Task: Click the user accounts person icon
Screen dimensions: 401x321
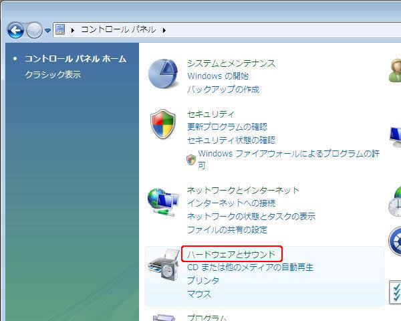Action: pos(395,71)
